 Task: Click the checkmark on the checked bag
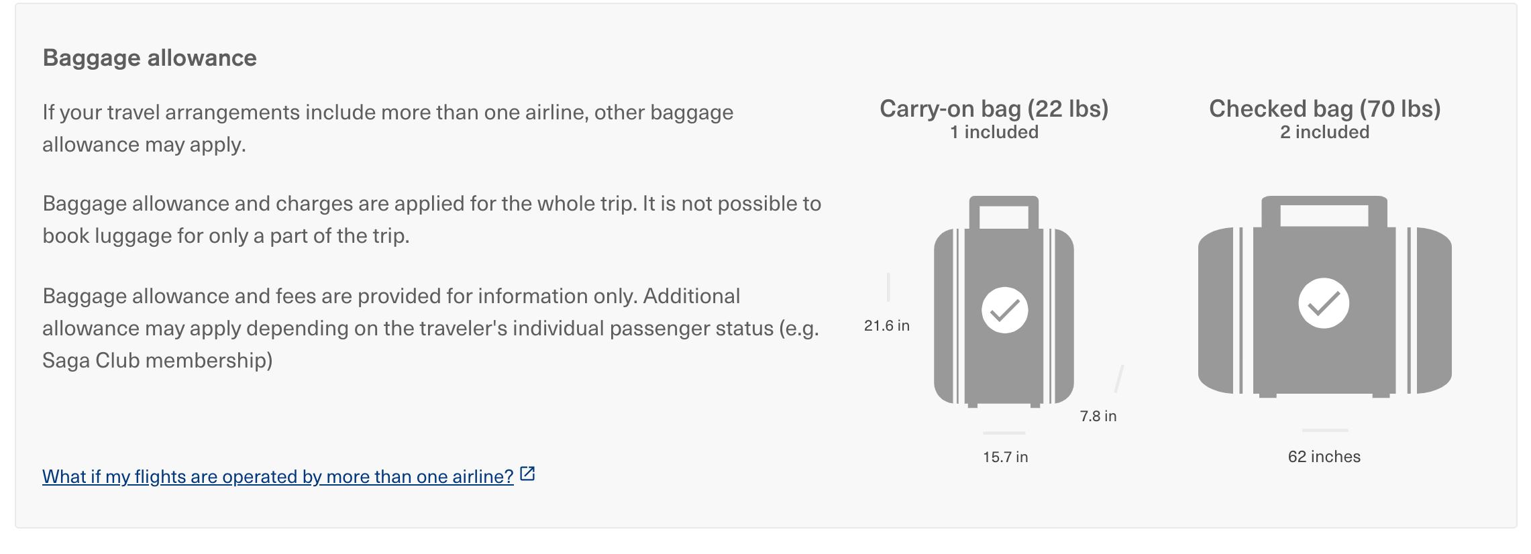(x=1324, y=303)
